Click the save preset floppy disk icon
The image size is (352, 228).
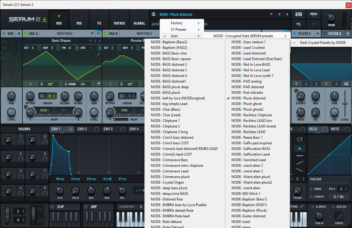153,14
